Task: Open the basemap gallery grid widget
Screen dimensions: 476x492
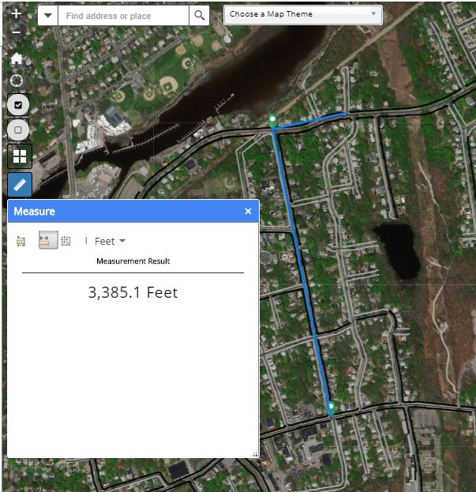Action: tap(19, 156)
